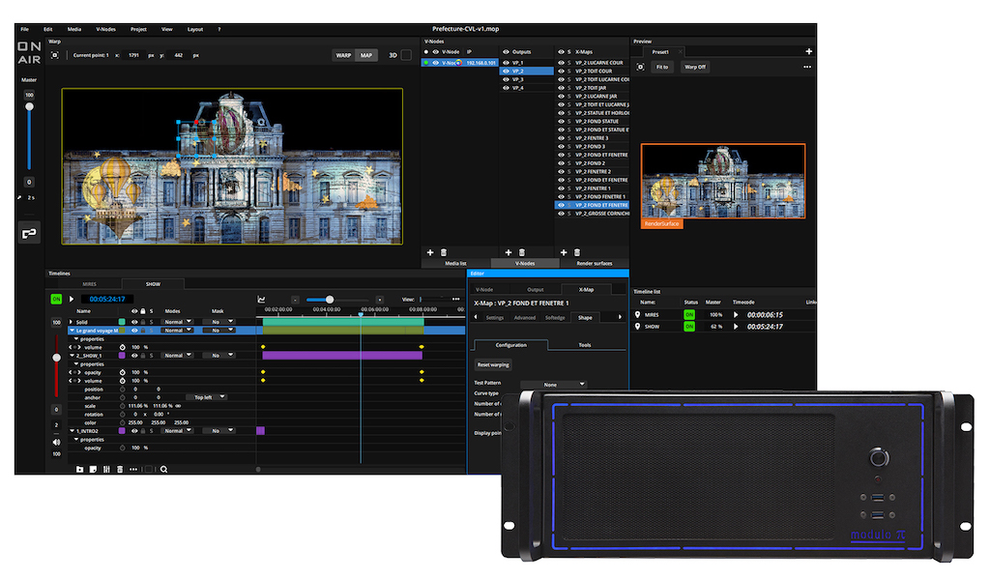This screenshot has height=579, width=990.
Task: Toggle ON status for SHOW in Timeline list
Action: pos(688,327)
